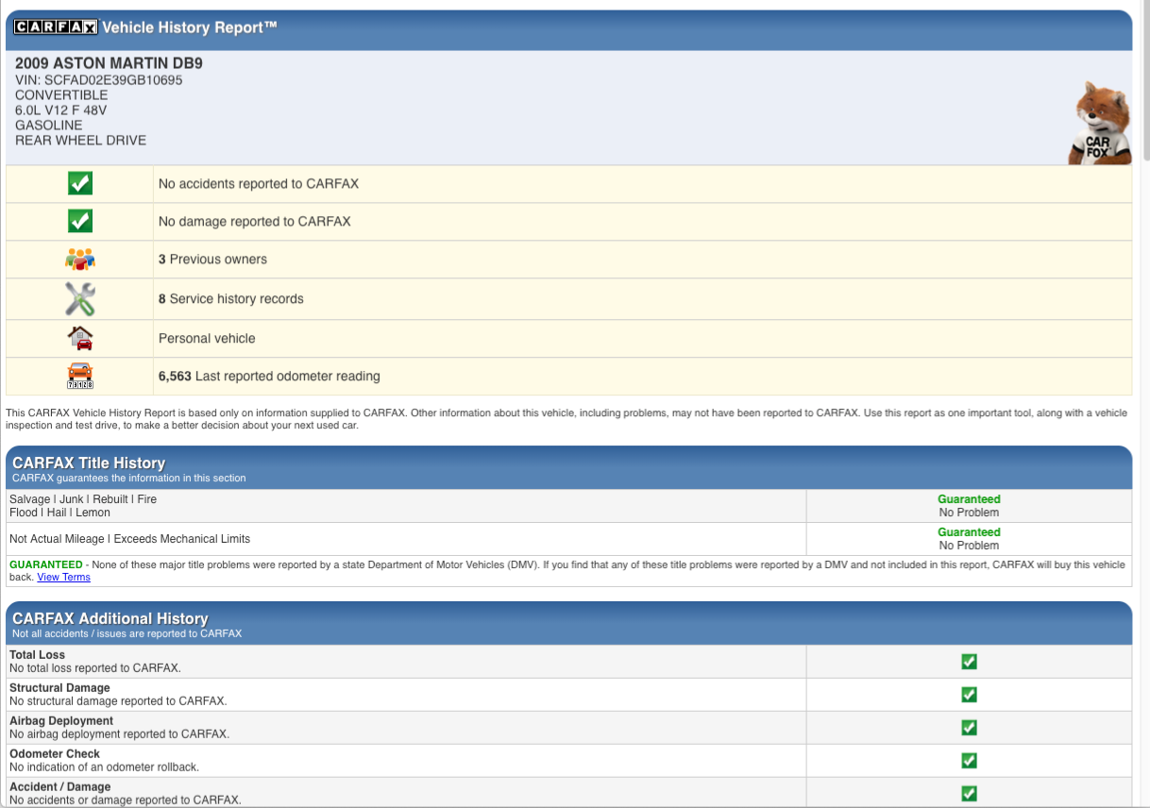1150x808 pixels.
Task: Click the green check in Structural Damage row
Action: tap(969, 695)
